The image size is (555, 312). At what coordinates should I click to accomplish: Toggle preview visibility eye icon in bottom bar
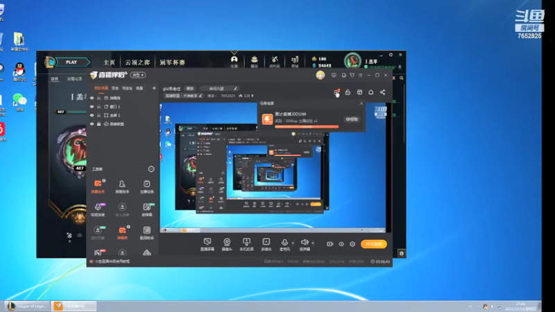click(x=341, y=244)
